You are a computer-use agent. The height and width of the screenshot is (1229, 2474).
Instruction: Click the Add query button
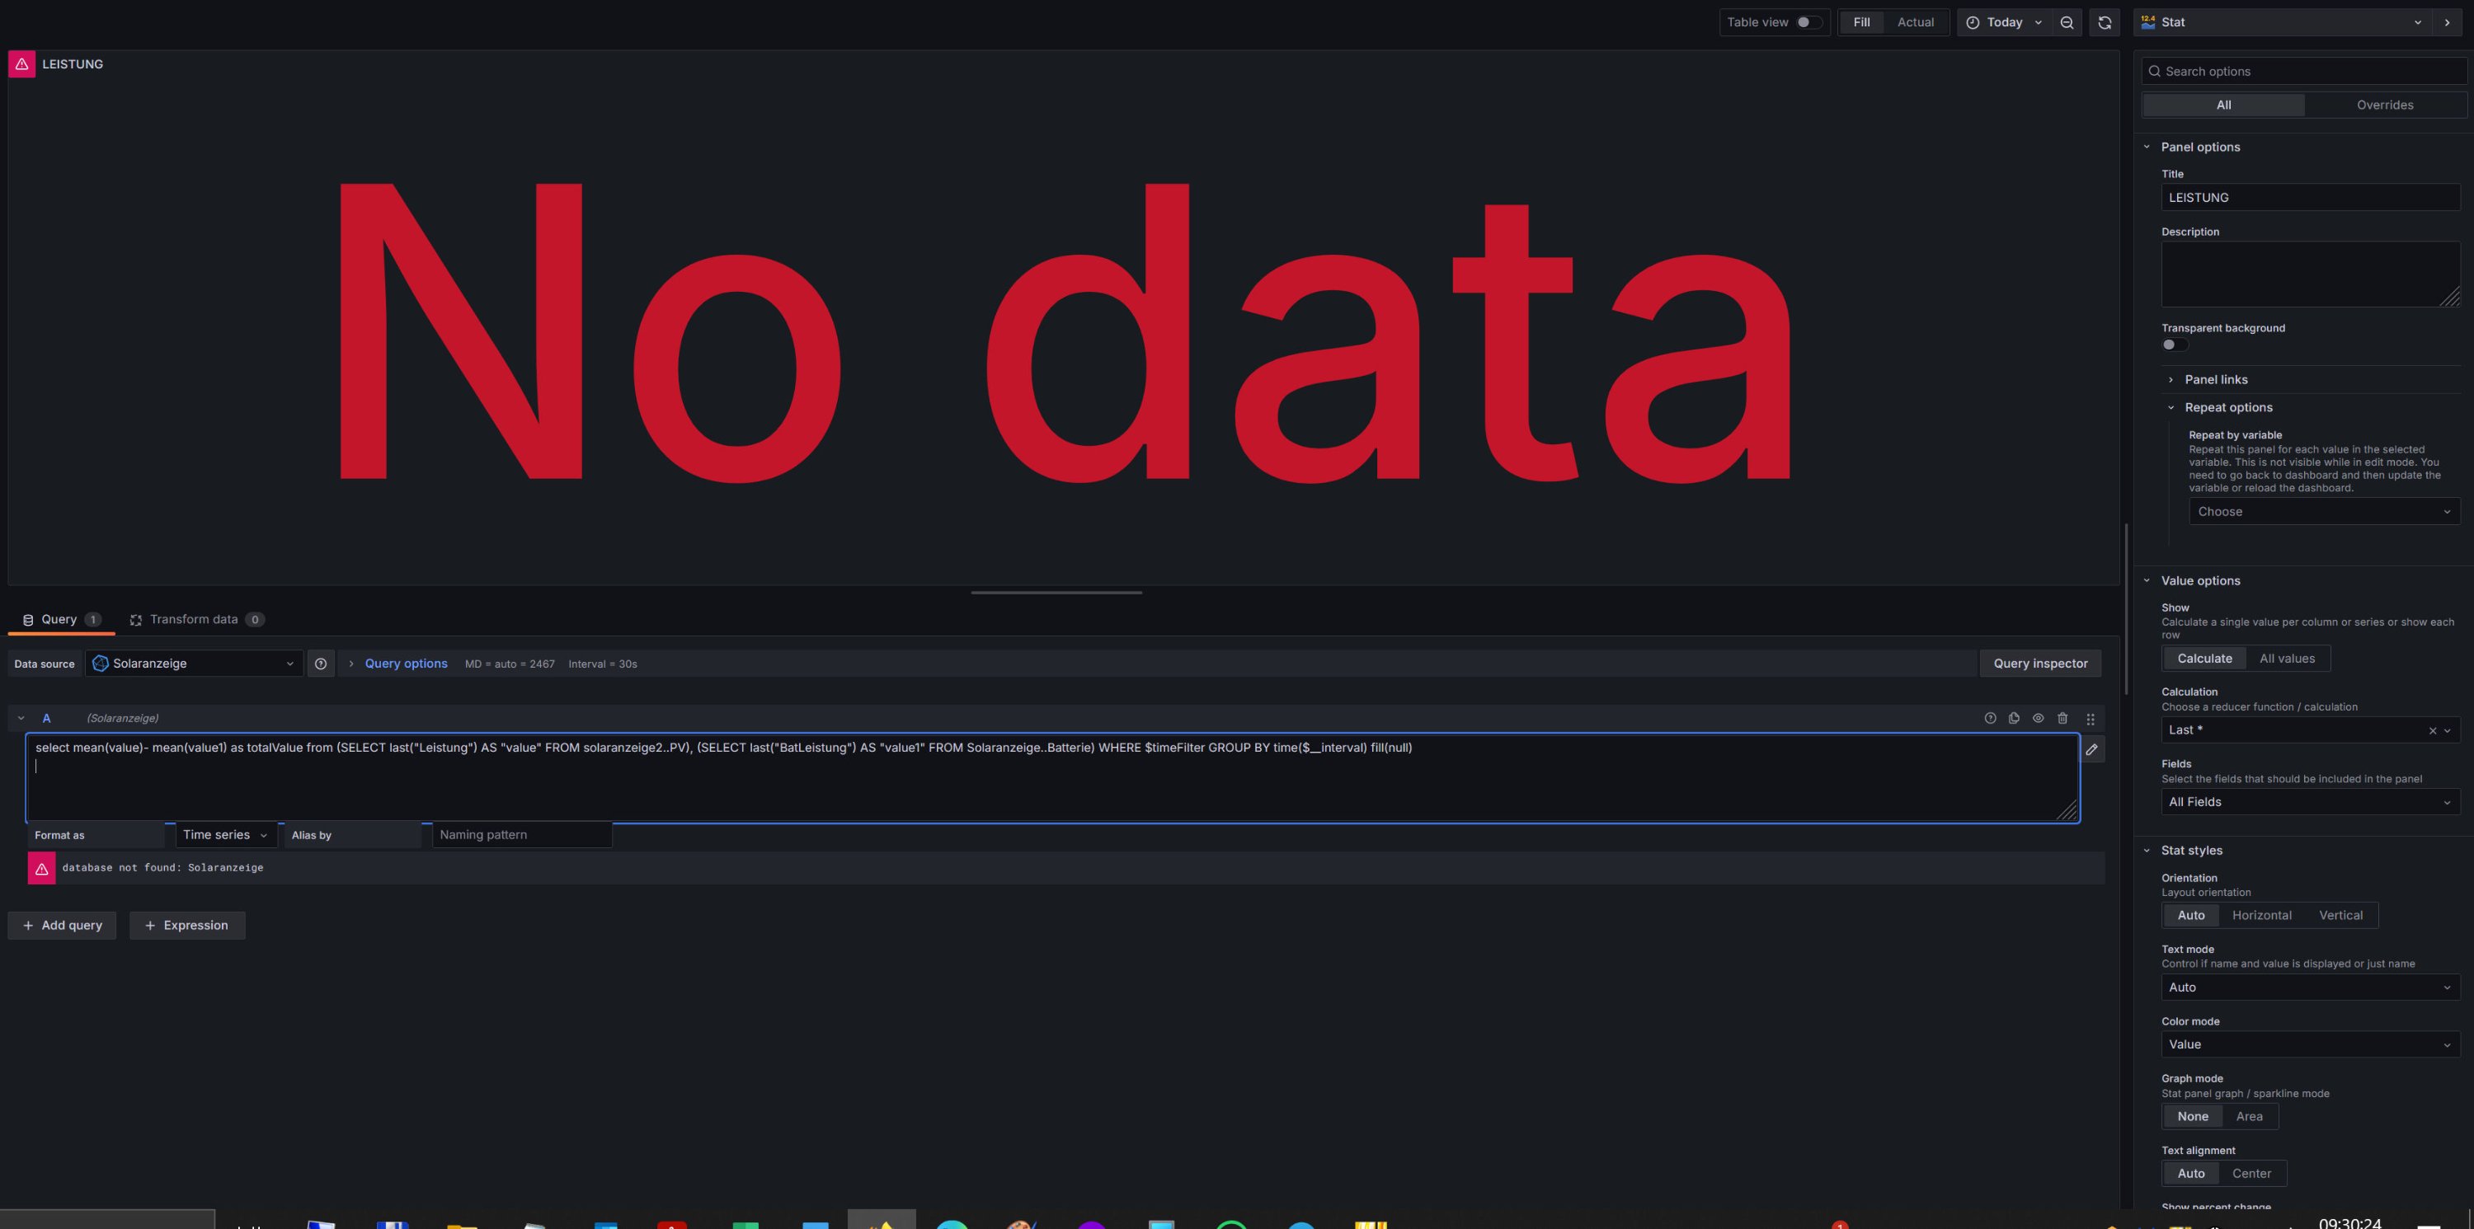[x=63, y=926]
